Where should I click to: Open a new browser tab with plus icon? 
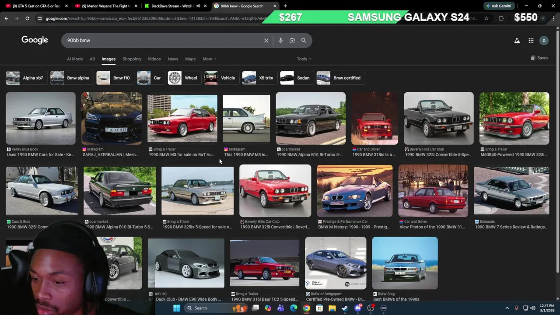(x=285, y=6)
